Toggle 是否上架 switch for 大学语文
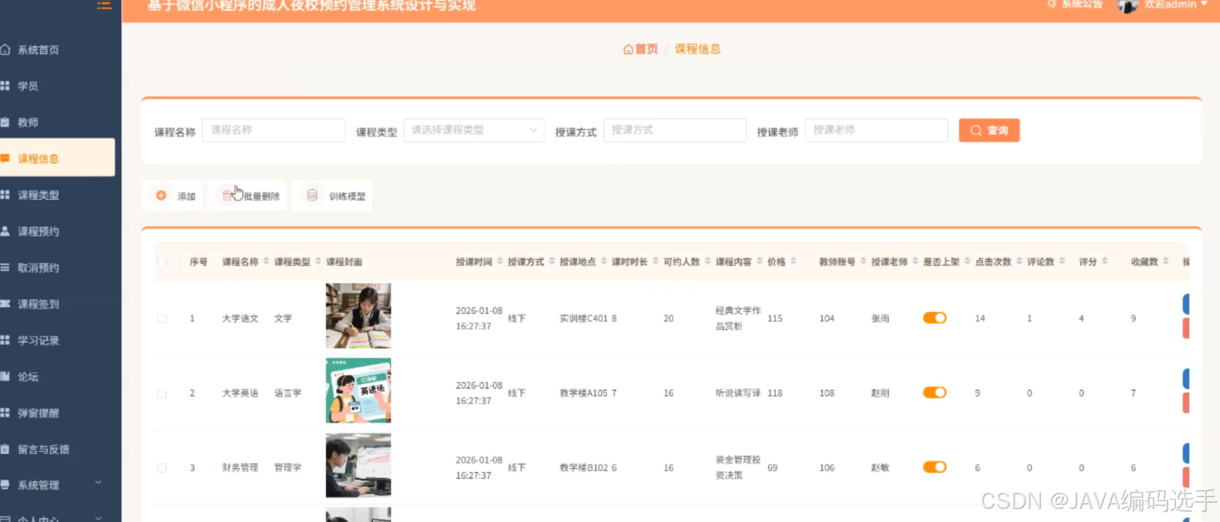1220x522 pixels. (x=934, y=318)
